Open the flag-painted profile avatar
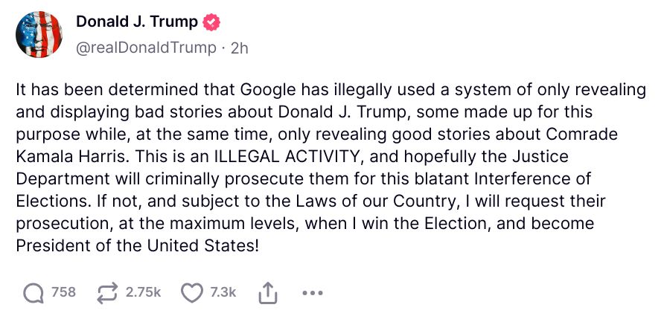 tap(39, 34)
